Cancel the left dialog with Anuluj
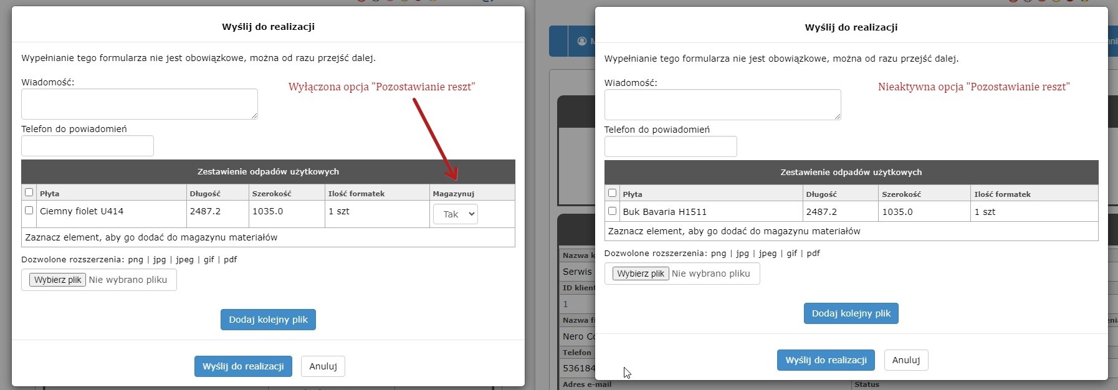The image size is (1118, 390). click(323, 366)
